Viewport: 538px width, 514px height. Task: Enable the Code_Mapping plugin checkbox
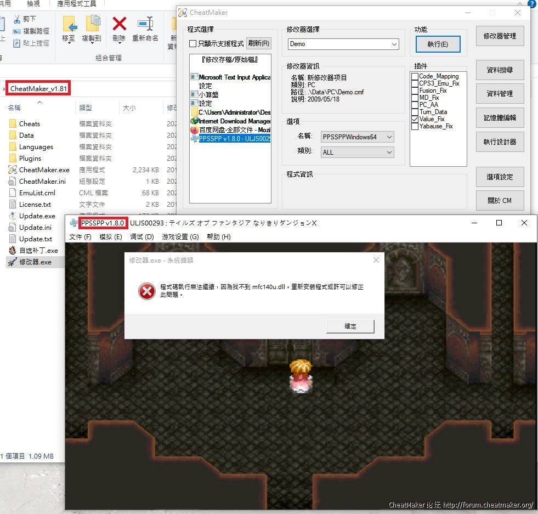[415, 76]
